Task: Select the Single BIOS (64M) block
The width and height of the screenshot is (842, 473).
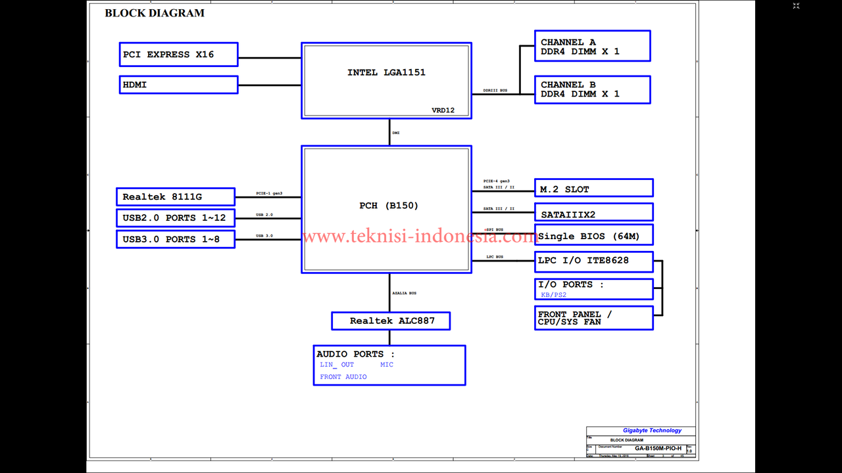Action: 594,236
